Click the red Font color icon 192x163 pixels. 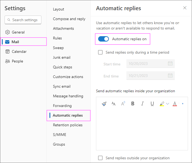click(x=175, y=104)
